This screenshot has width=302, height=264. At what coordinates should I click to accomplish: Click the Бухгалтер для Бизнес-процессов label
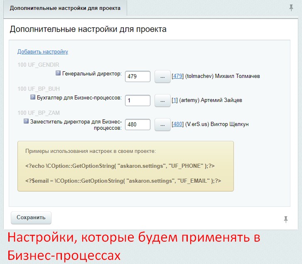[x=79, y=98]
